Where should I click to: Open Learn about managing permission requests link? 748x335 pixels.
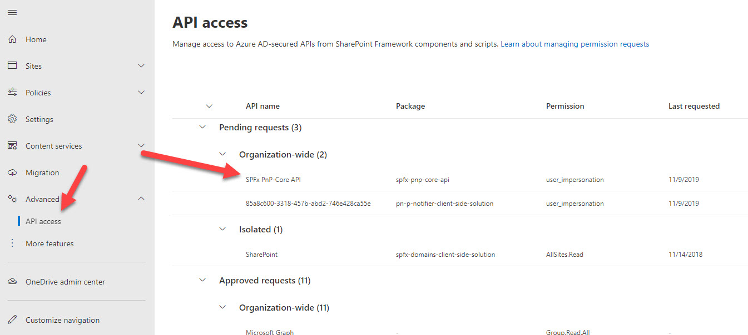pos(574,44)
